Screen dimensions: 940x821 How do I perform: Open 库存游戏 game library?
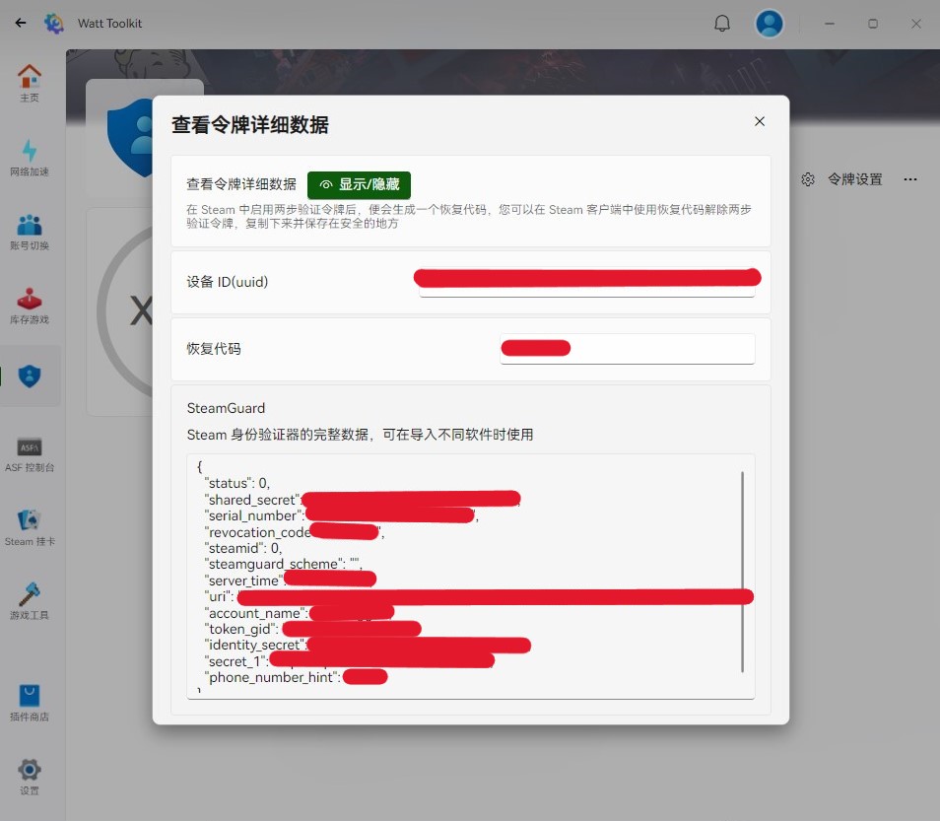point(30,305)
